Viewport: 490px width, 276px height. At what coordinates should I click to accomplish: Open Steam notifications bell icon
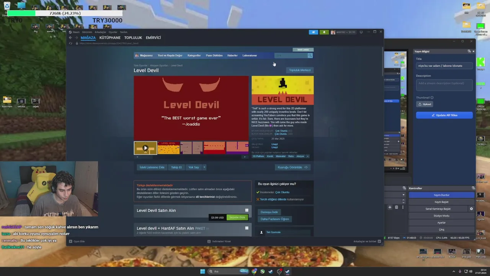pyautogui.click(x=324, y=32)
